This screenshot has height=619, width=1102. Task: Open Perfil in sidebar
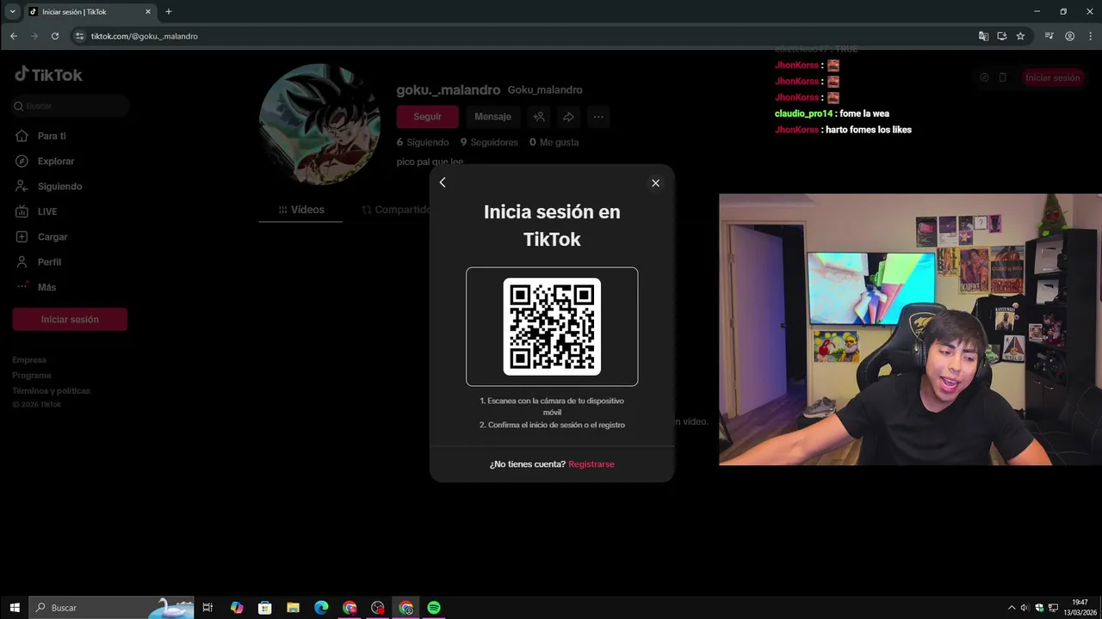click(49, 262)
